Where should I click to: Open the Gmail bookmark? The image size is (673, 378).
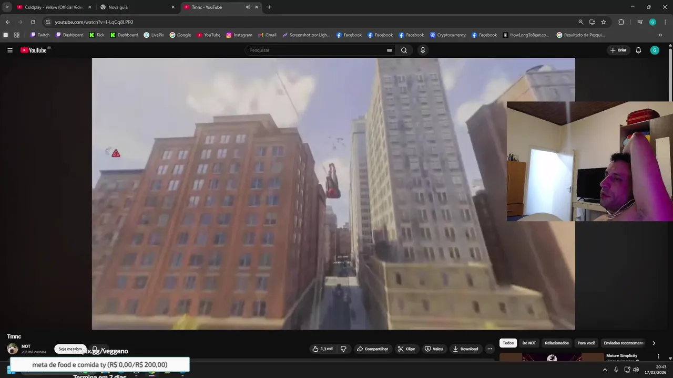pyautogui.click(x=267, y=35)
